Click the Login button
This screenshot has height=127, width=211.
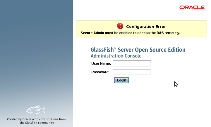pos(121,80)
